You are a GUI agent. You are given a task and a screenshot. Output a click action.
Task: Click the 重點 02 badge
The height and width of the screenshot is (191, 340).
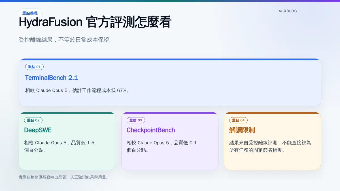click(33, 120)
